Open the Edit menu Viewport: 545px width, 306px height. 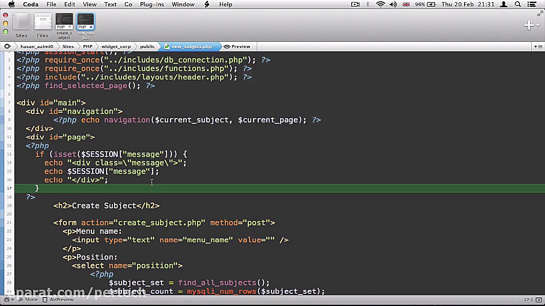click(69, 4)
